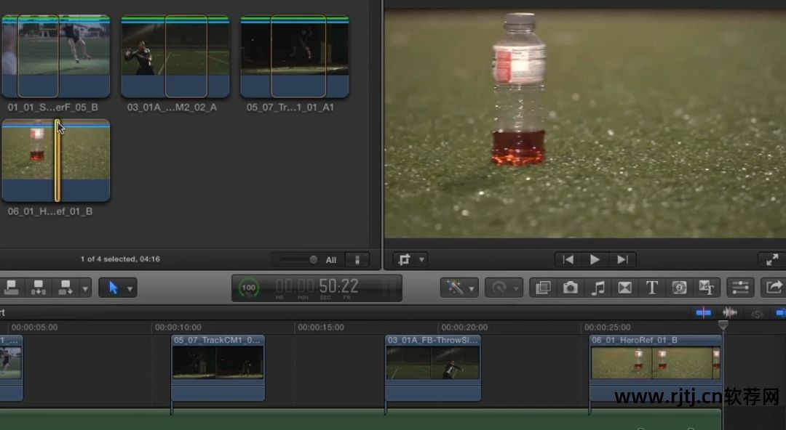Select browser clip 05_07_Tr...1_01_A1
The image size is (786, 430).
295,56
